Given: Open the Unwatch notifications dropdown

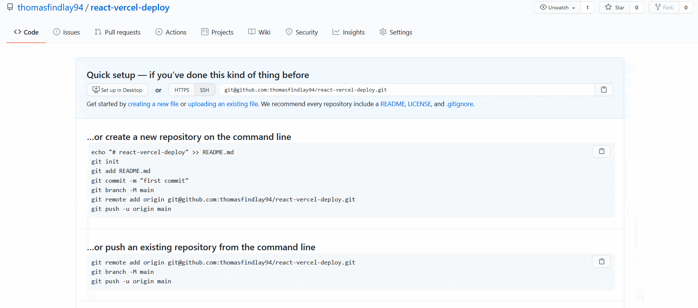Looking at the screenshot, I should (557, 8).
